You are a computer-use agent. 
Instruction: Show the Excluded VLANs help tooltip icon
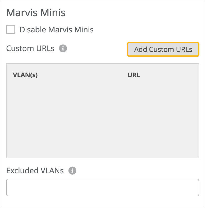pyautogui.click(x=72, y=171)
